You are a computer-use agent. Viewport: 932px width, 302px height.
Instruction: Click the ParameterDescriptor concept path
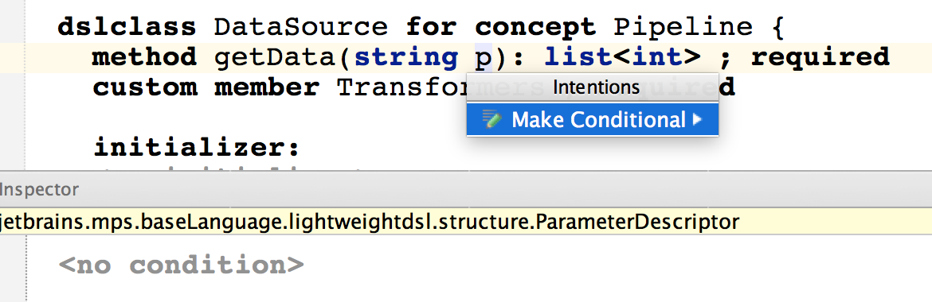click(x=370, y=223)
